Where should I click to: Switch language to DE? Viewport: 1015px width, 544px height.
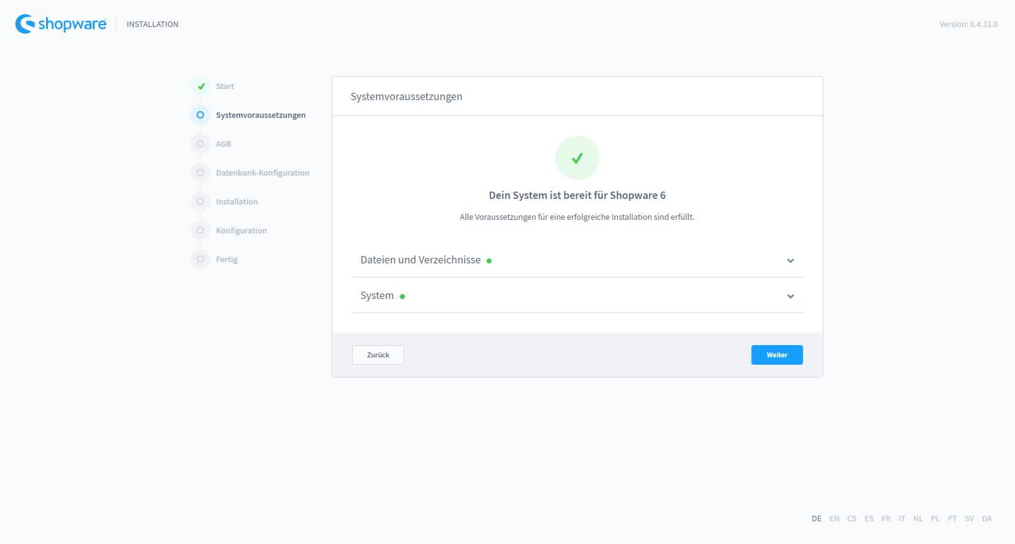pos(817,519)
